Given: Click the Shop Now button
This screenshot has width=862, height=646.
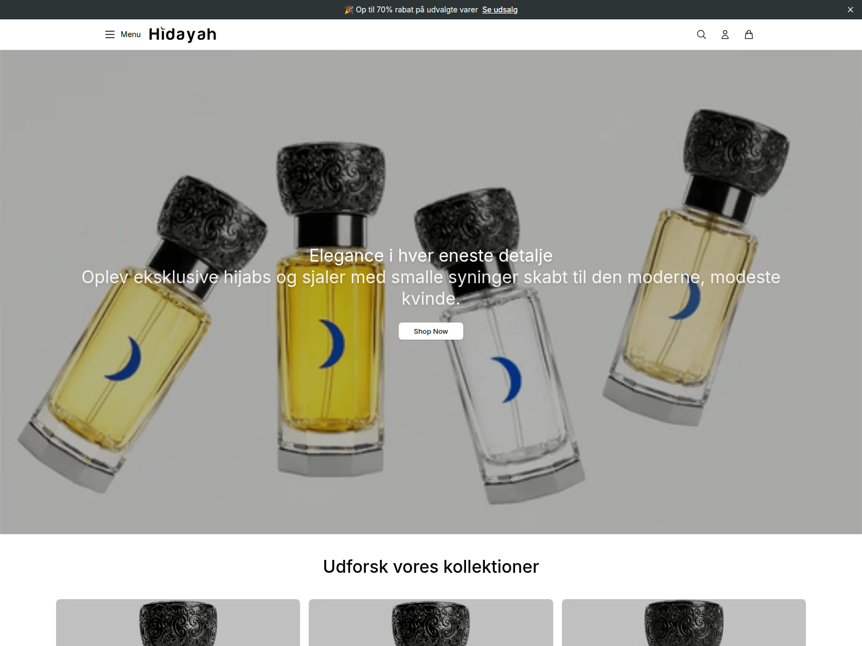Looking at the screenshot, I should tap(431, 331).
